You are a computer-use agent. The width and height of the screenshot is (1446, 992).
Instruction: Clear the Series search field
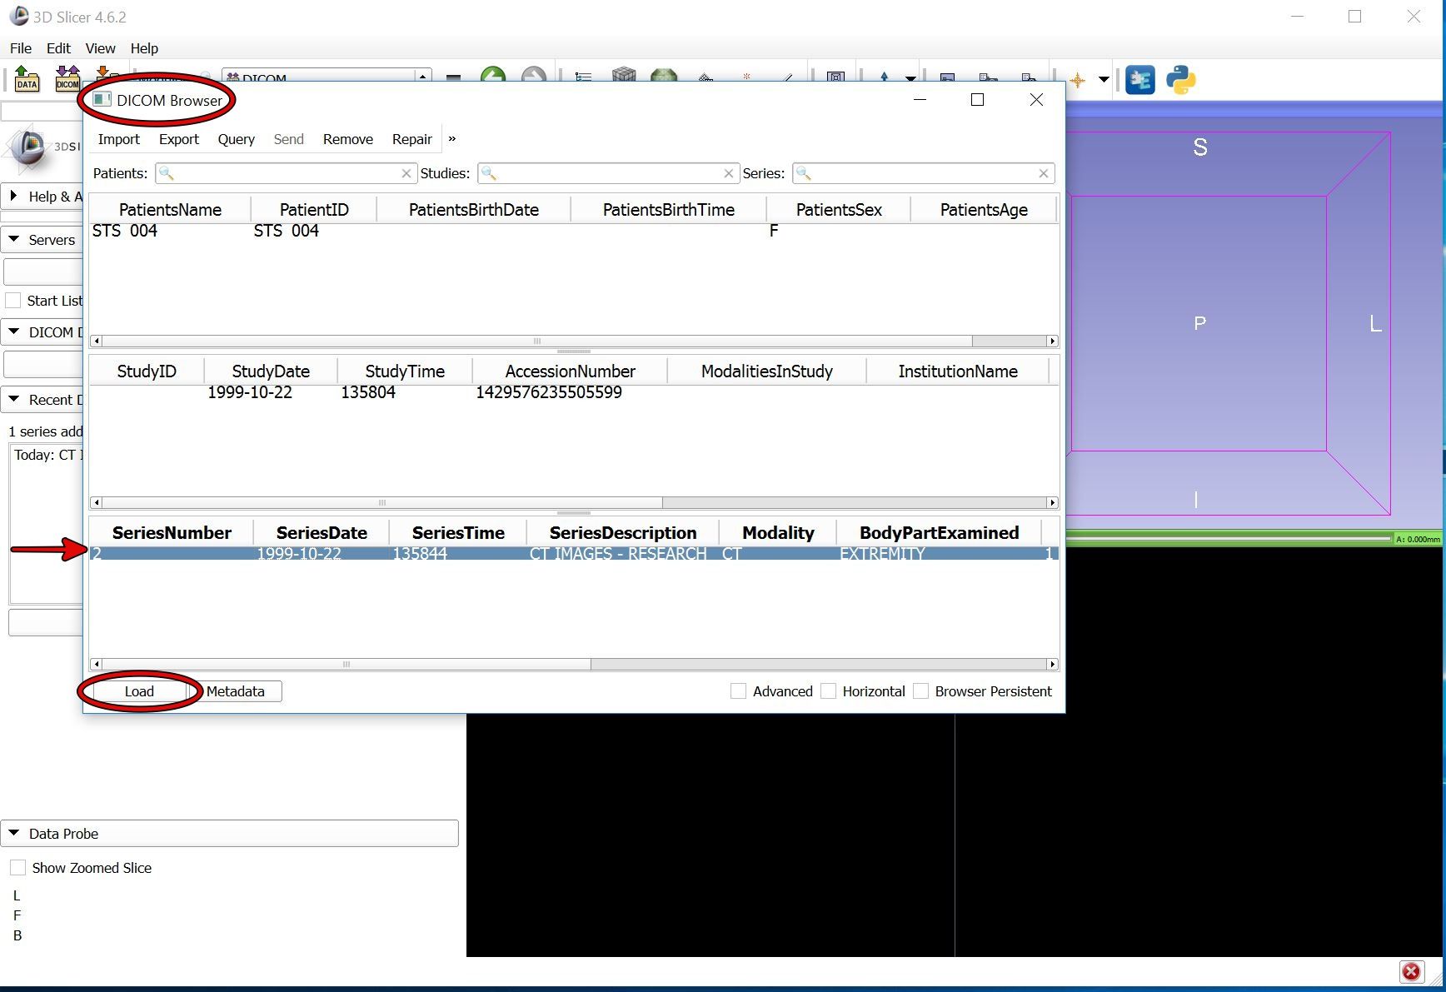[1043, 173]
